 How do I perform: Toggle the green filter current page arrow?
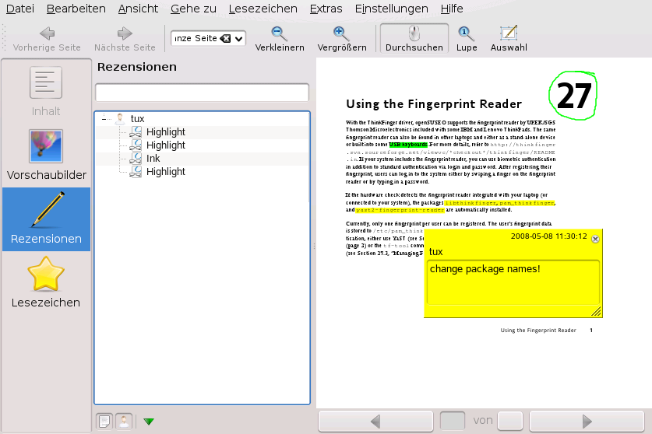149,422
